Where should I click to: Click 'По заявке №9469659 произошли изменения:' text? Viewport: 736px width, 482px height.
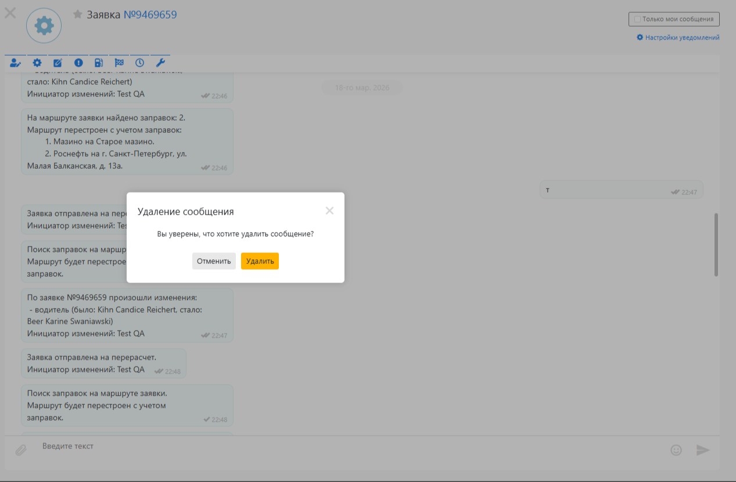coord(112,298)
